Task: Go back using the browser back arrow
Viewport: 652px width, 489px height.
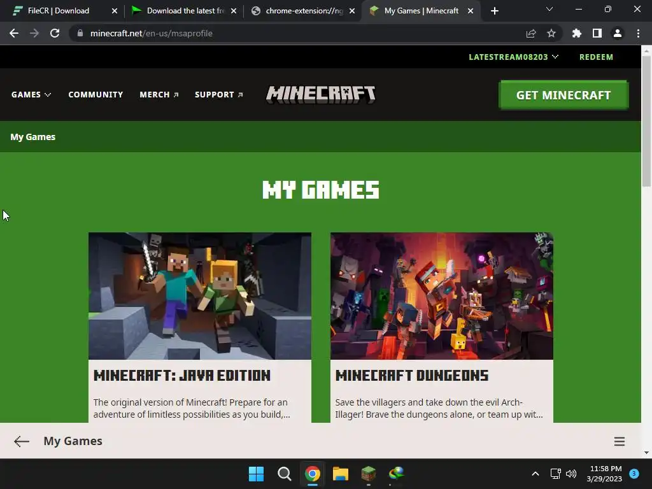Action: tap(14, 33)
